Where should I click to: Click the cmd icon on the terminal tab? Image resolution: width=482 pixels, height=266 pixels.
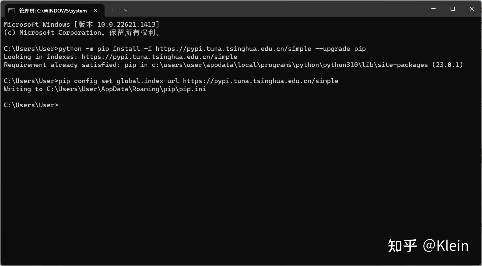click(11, 11)
